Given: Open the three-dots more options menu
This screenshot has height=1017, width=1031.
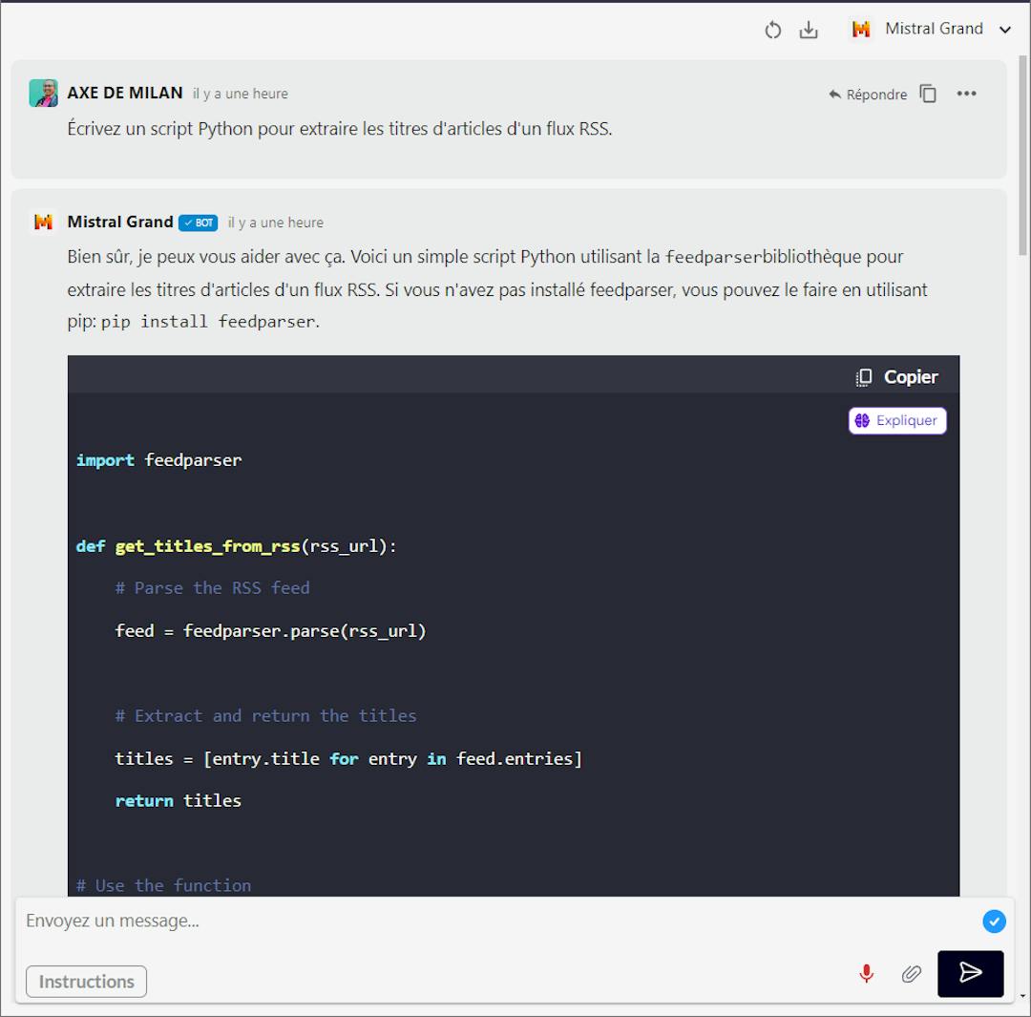Looking at the screenshot, I should tap(966, 94).
